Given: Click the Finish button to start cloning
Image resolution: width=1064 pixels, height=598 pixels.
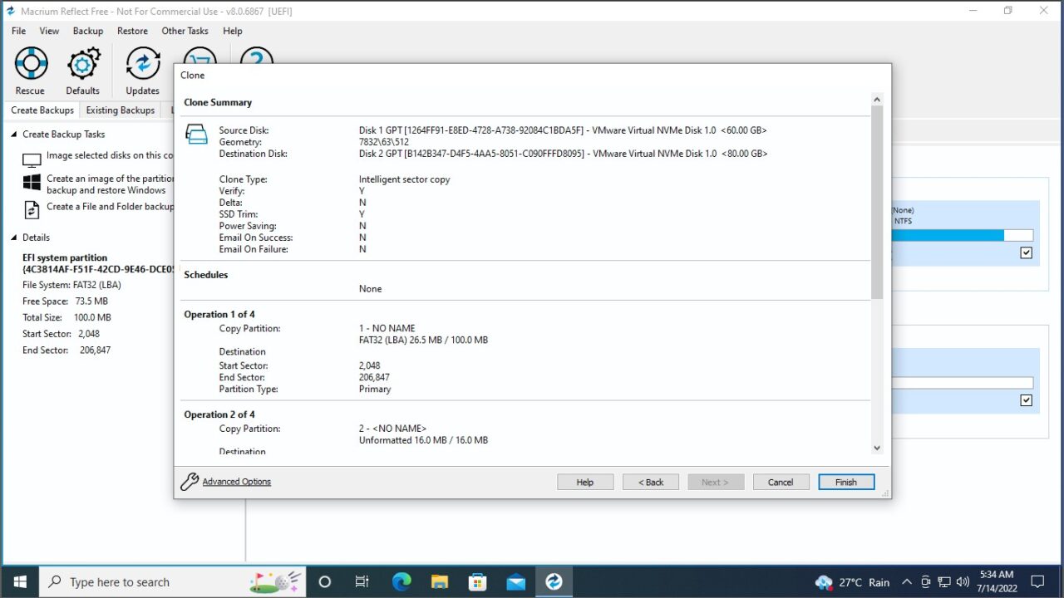Looking at the screenshot, I should tap(846, 482).
